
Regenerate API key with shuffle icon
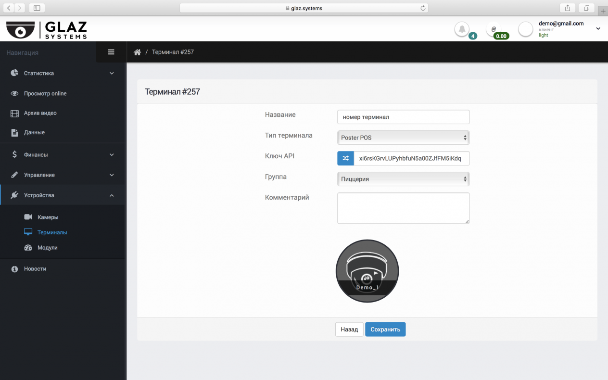click(345, 158)
